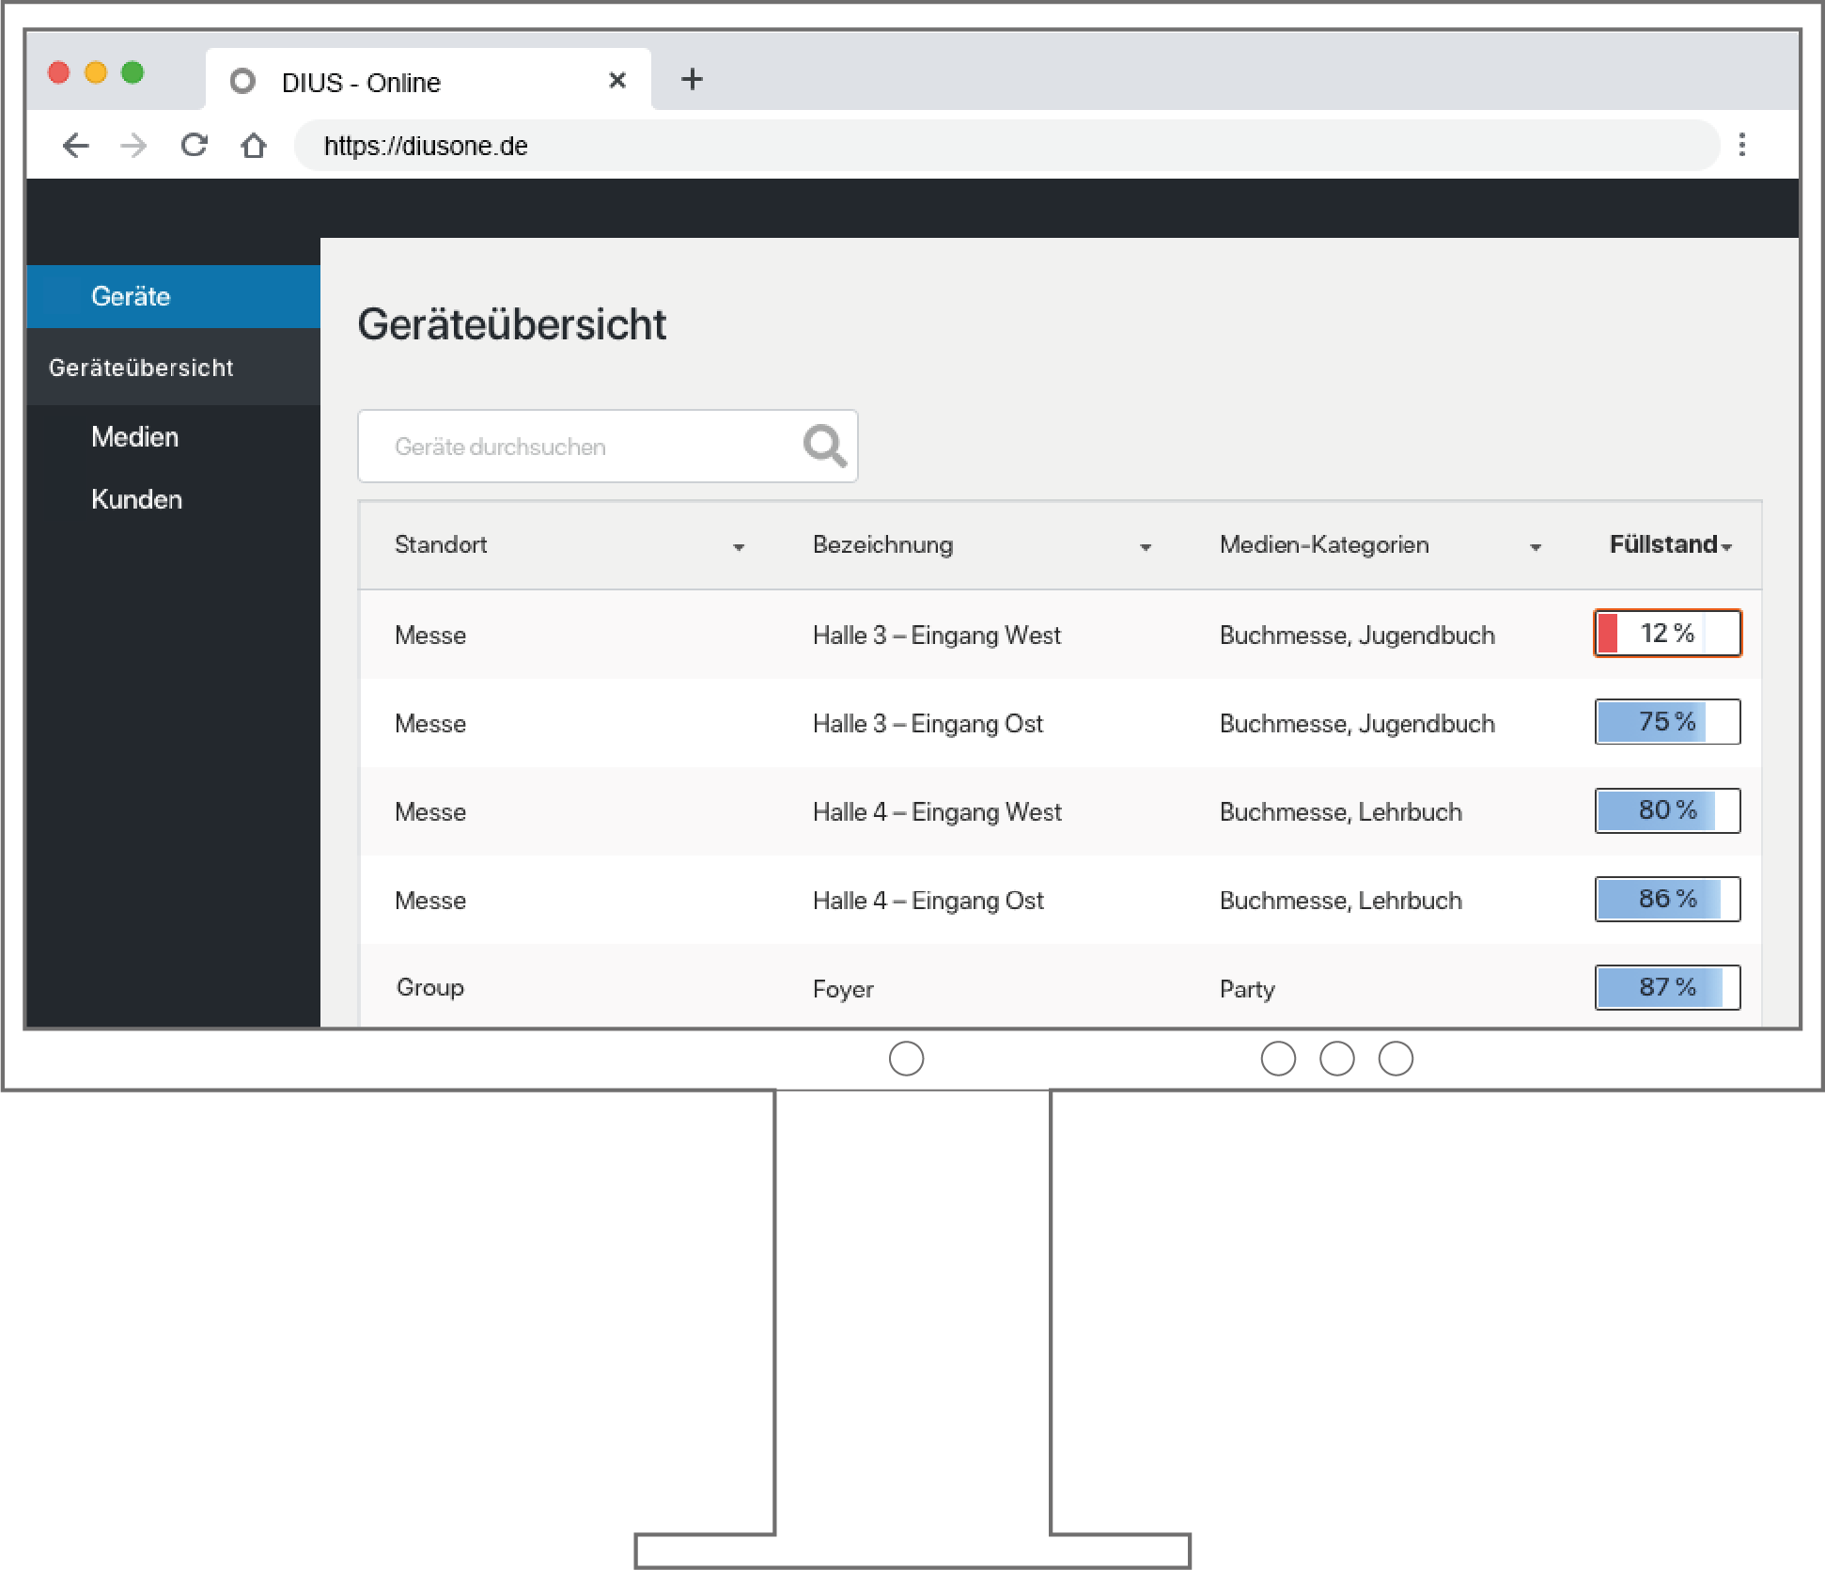Click Buchmesse, Jugendbuch in Halle 3 Ost row
The width and height of the screenshot is (1825, 1570).
coord(1357,724)
